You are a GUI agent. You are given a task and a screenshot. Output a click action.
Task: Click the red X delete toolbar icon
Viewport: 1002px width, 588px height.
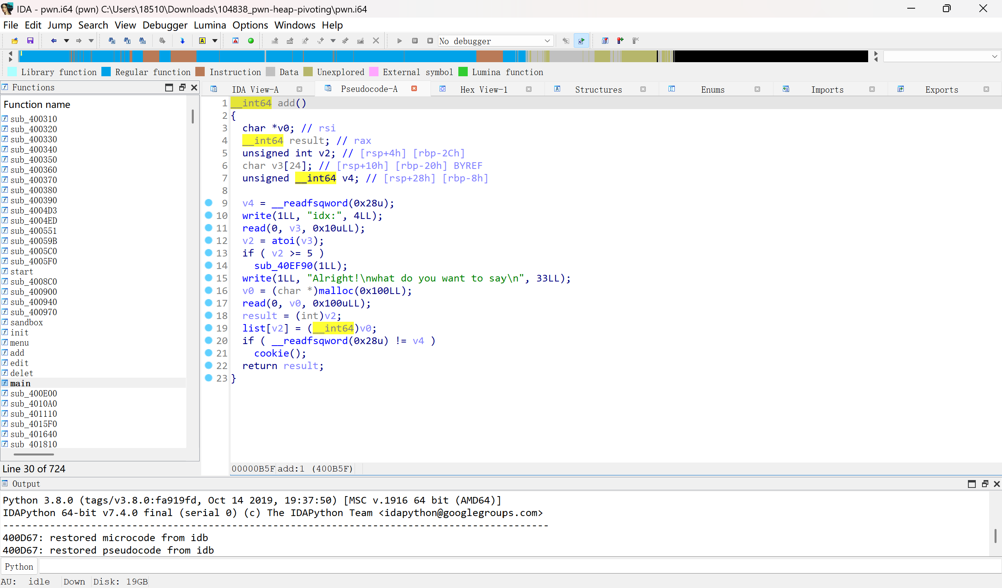(x=376, y=41)
